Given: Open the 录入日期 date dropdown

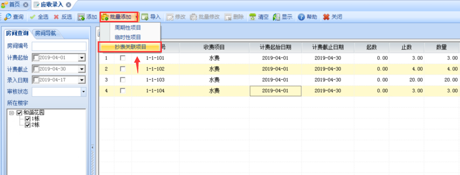Looking at the screenshot, I should [81, 80].
